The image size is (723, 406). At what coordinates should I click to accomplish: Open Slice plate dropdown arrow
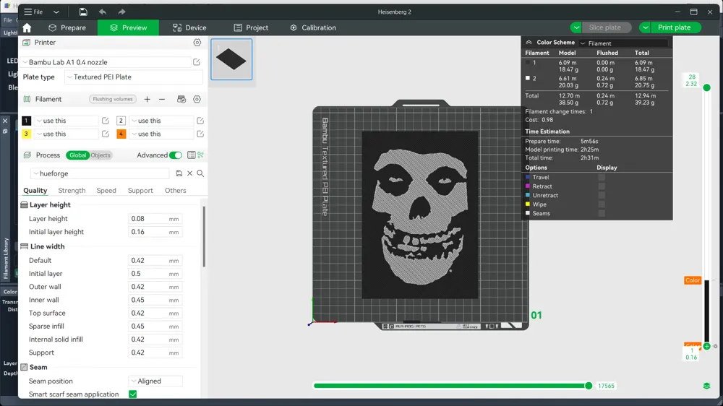pos(576,27)
